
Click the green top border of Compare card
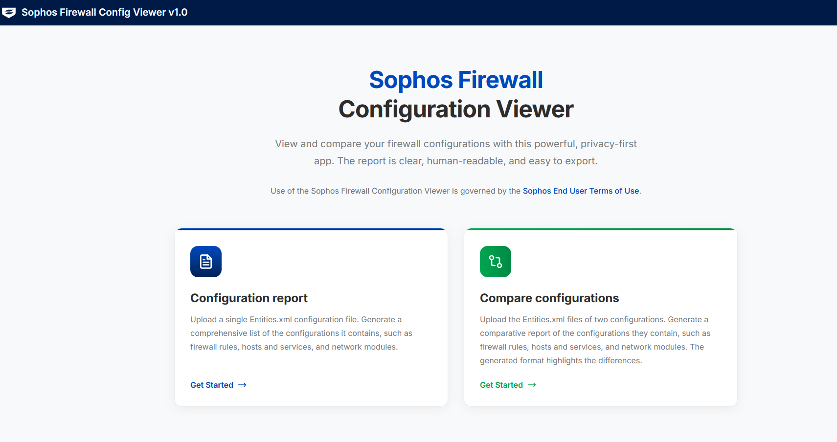[x=601, y=229]
